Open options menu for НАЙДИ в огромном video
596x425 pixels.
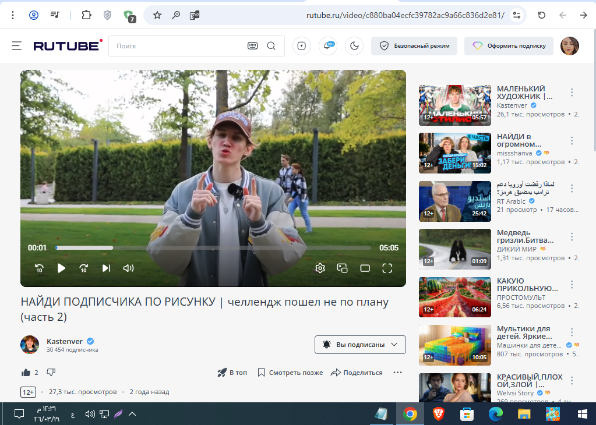coord(572,140)
